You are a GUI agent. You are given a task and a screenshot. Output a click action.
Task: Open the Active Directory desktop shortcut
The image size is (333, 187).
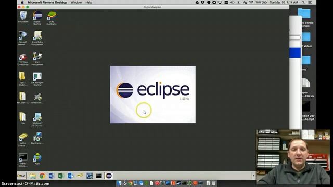point(23,140)
